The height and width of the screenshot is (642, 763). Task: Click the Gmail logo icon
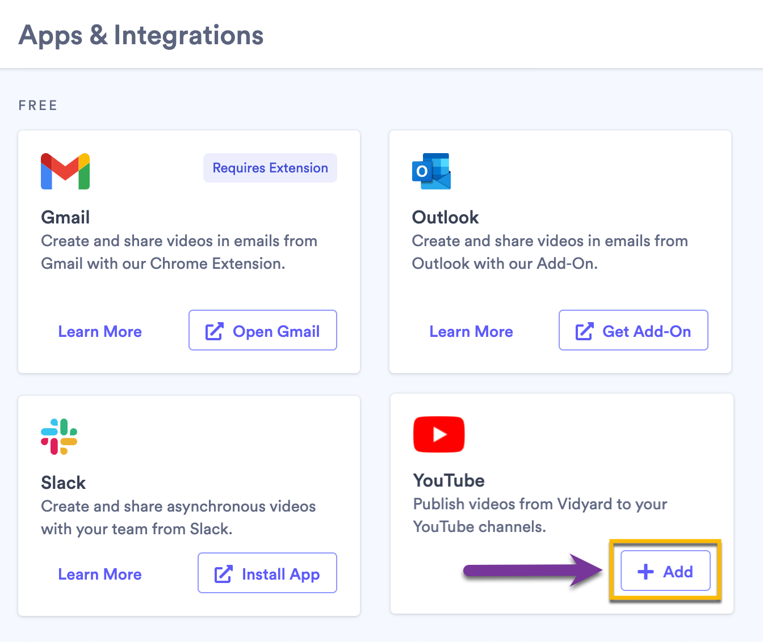[x=65, y=171]
